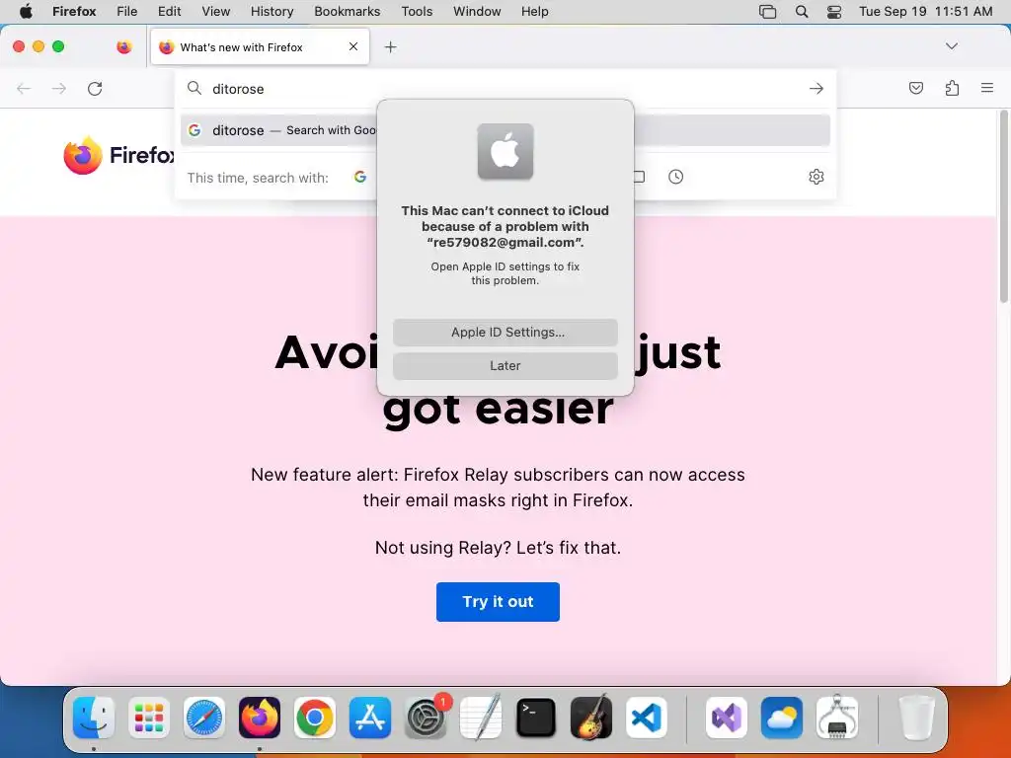
Task: Click the Go arrow in address bar
Action: pos(817,88)
